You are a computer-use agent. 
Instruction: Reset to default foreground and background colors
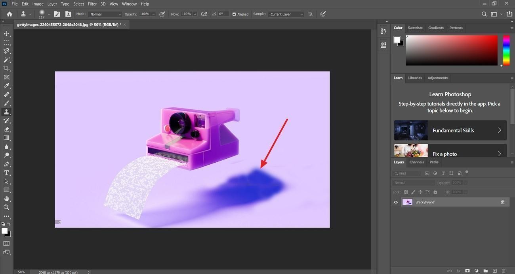[3, 224]
